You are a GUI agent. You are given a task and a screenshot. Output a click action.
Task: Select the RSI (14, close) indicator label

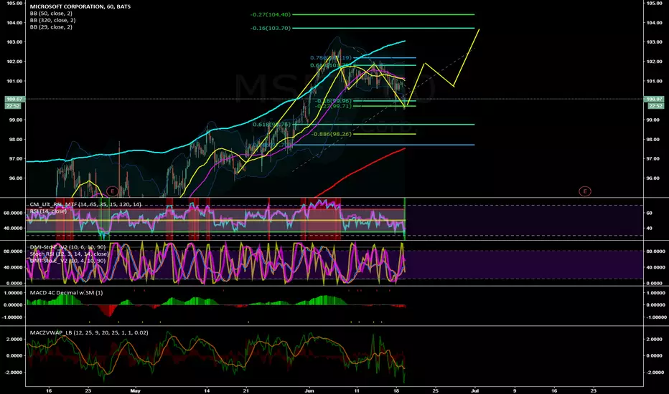click(48, 211)
